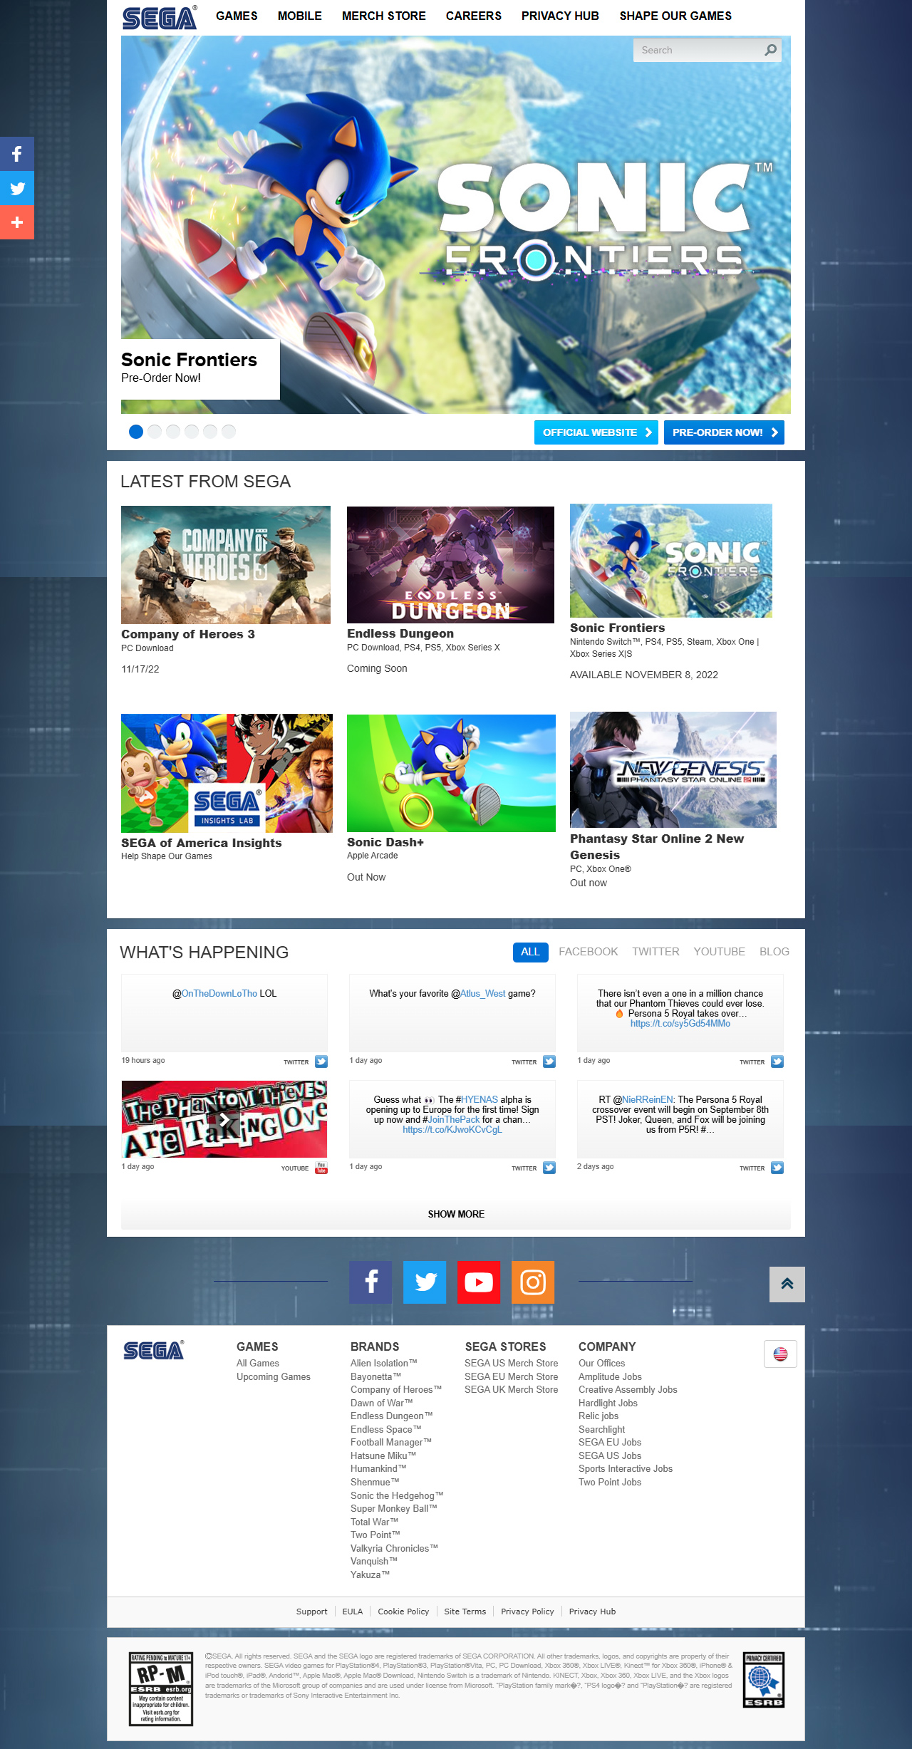Open more share options plus icon
This screenshot has height=1749, width=912.
point(17,222)
